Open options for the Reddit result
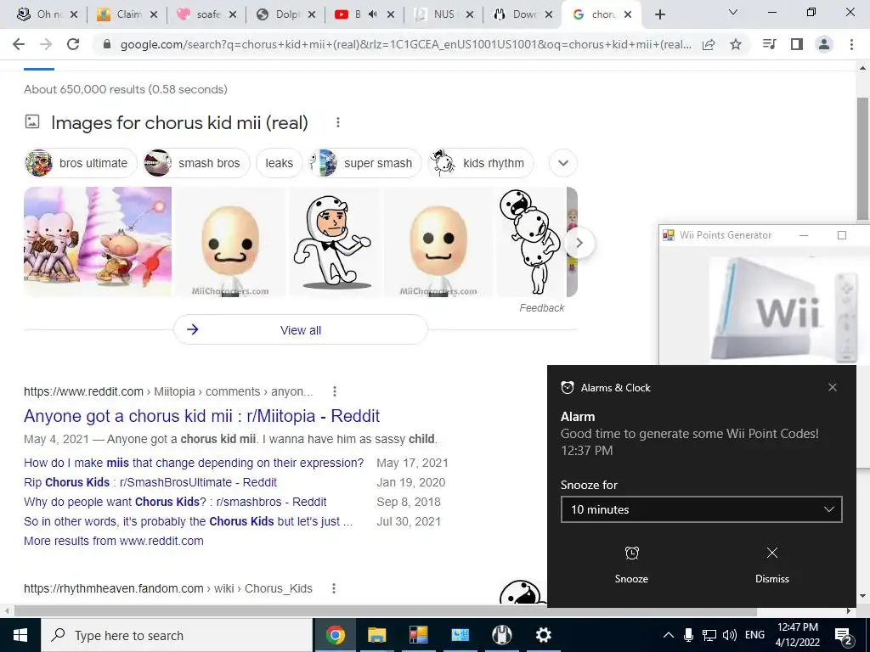 (x=335, y=391)
